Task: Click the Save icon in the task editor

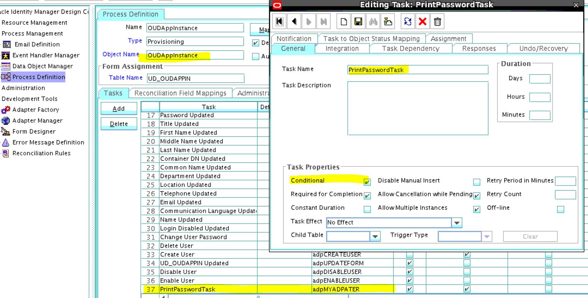Action: (x=358, y=21)
